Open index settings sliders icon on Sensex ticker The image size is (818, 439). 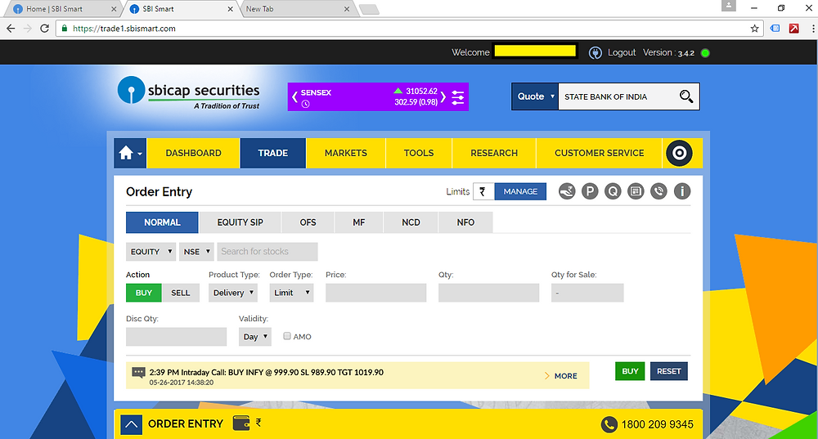click(457, 97)
